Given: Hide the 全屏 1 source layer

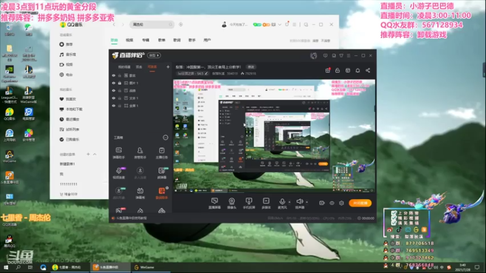Looking at the screenshot, I should (114, 106).
